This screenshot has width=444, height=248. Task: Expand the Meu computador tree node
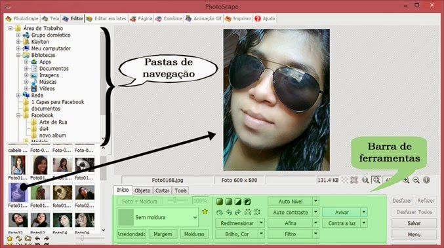pyautogui.click(x=18, y=48)
